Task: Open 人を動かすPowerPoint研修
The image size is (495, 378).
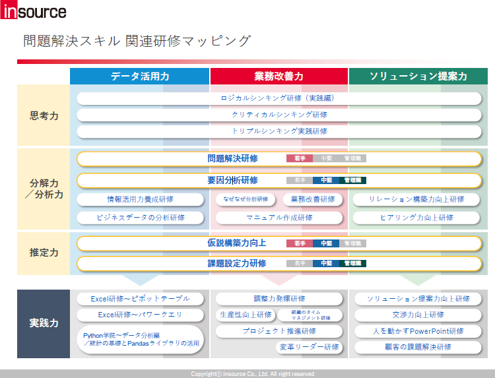Action: [x=418, y=331]
